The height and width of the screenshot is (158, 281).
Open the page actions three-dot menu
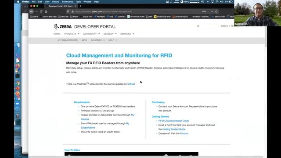pos(212,11)
